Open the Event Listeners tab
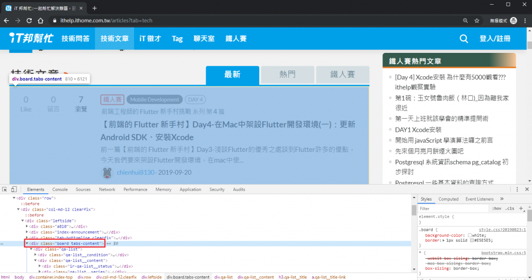The image size is (532, 280). point(480,199)
